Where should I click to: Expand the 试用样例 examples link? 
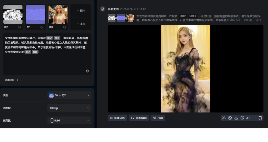(x=12, y=80)
